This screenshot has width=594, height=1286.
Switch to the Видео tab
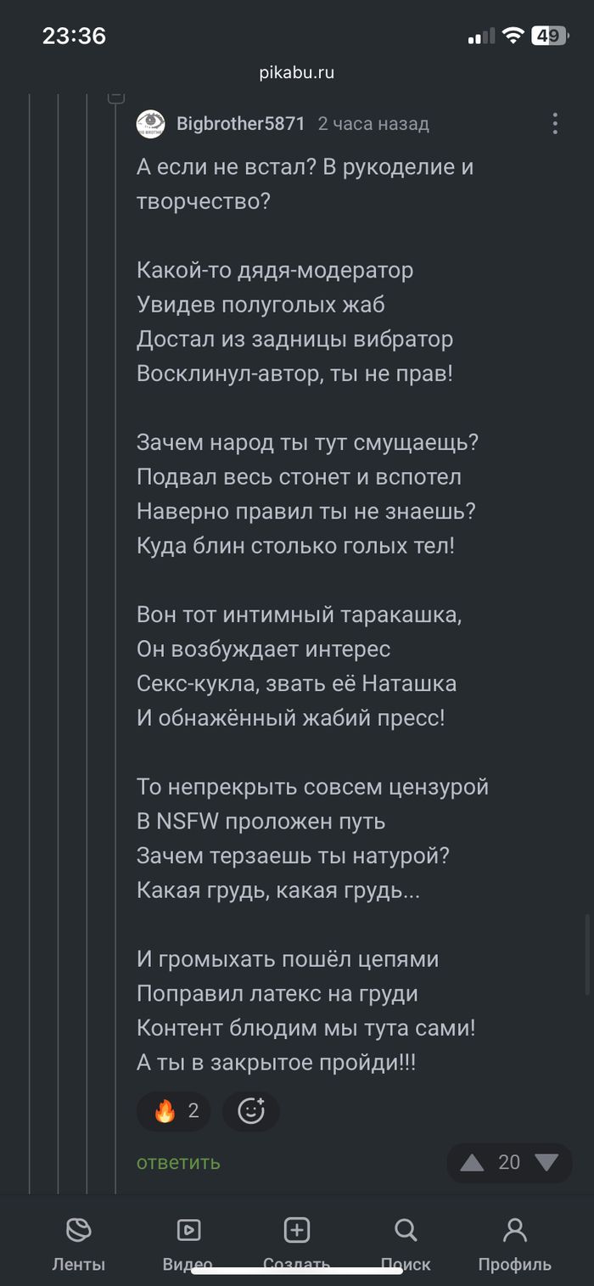click(188, 1231)
